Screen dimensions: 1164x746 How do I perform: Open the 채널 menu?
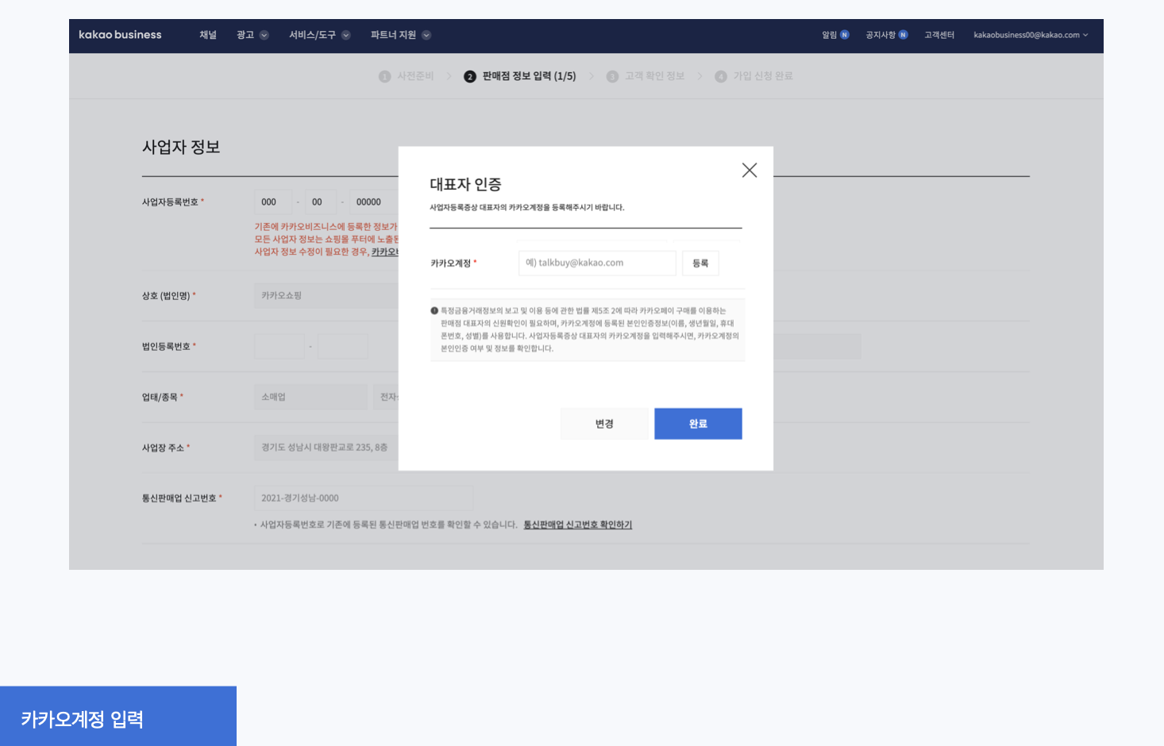(208, 35)
